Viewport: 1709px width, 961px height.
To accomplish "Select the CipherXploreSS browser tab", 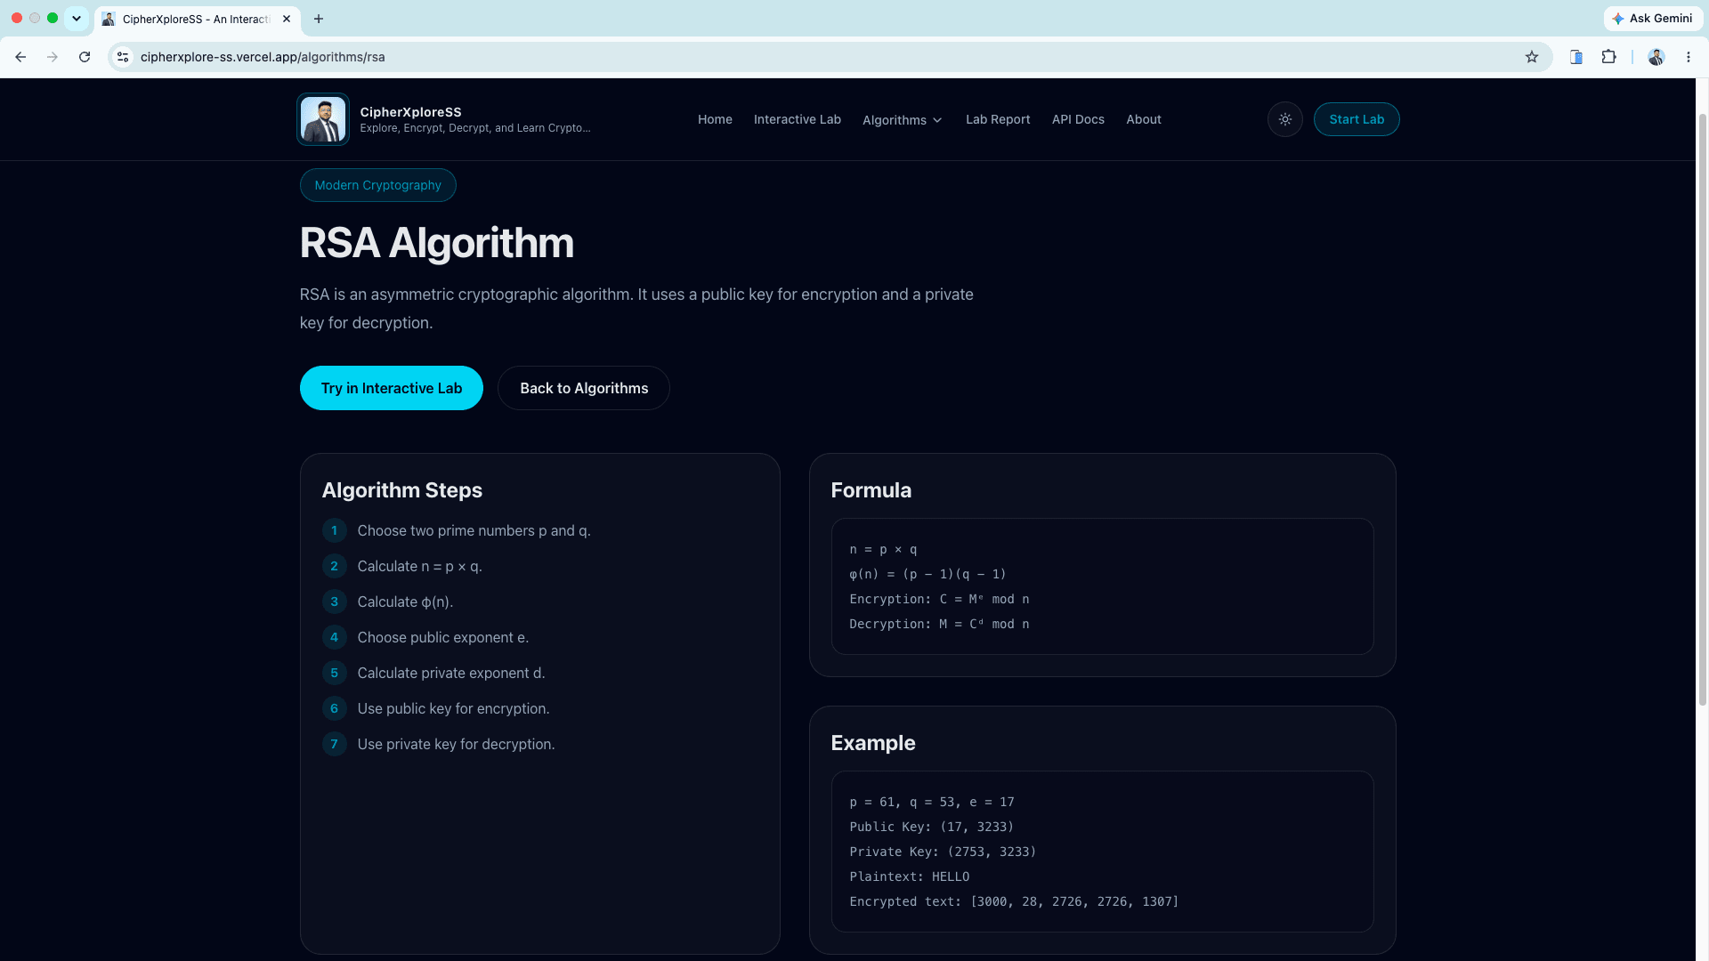I will click(196, 19).
